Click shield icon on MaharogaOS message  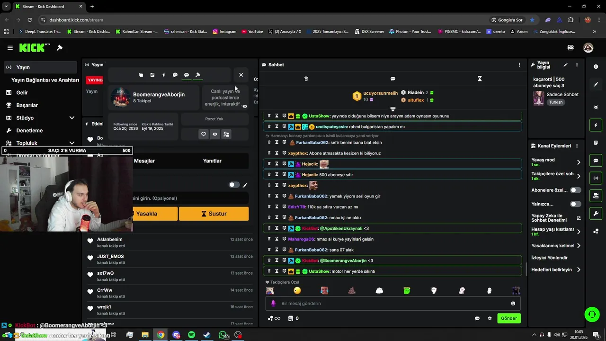(x=285, y=239)
